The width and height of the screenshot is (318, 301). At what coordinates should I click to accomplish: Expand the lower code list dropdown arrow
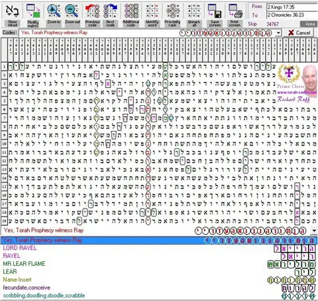(x=314, y=231)
